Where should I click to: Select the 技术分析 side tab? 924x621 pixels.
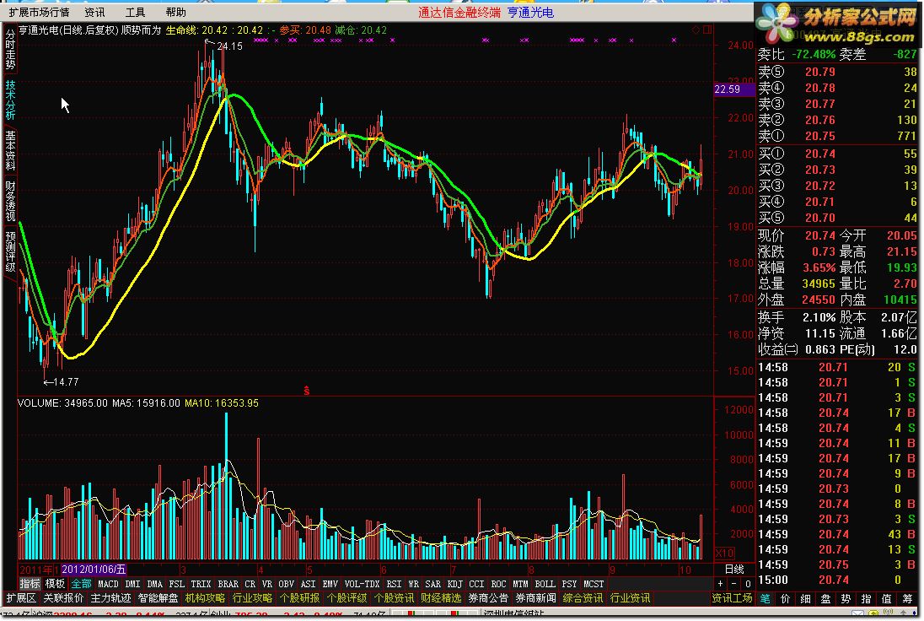(10, 100)
